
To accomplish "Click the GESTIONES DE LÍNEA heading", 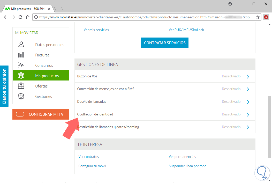I will [x=97, y=64].
